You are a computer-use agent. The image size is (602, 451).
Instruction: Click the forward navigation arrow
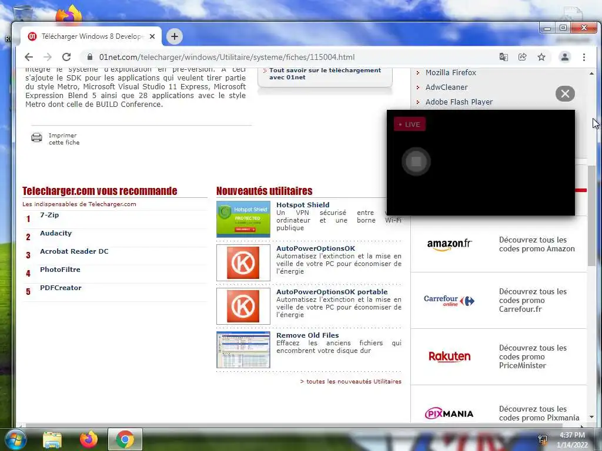pyautogui.click(x=47, y=57)
